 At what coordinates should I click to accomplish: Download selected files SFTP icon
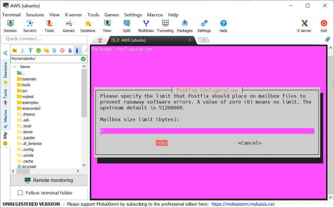23,50
